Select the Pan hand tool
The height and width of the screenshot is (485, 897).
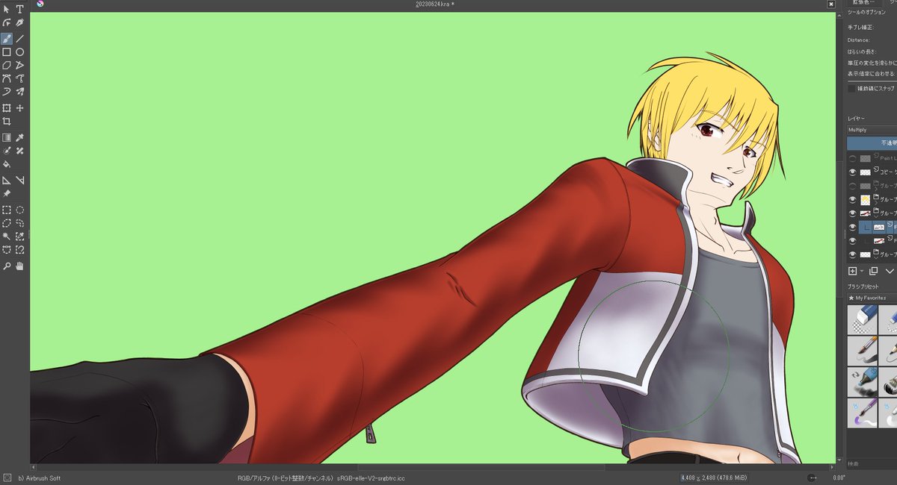(x=20, y=266)
